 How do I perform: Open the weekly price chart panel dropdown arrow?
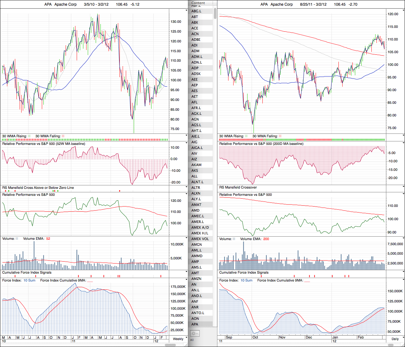186,10
